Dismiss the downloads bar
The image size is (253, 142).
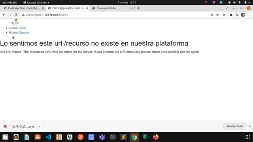(x=249, y=126)
